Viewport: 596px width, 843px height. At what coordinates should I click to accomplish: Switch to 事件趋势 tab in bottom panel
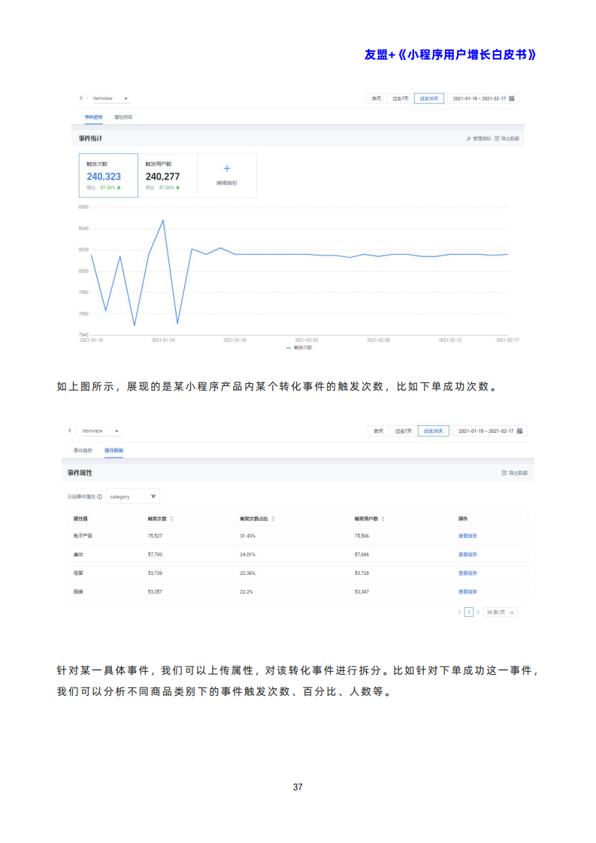point(83,450)
